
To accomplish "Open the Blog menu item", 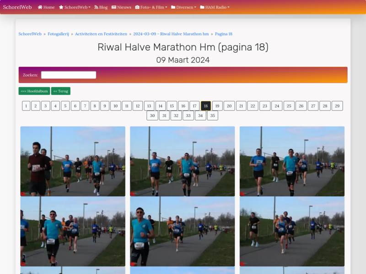I will pos(101,7).
